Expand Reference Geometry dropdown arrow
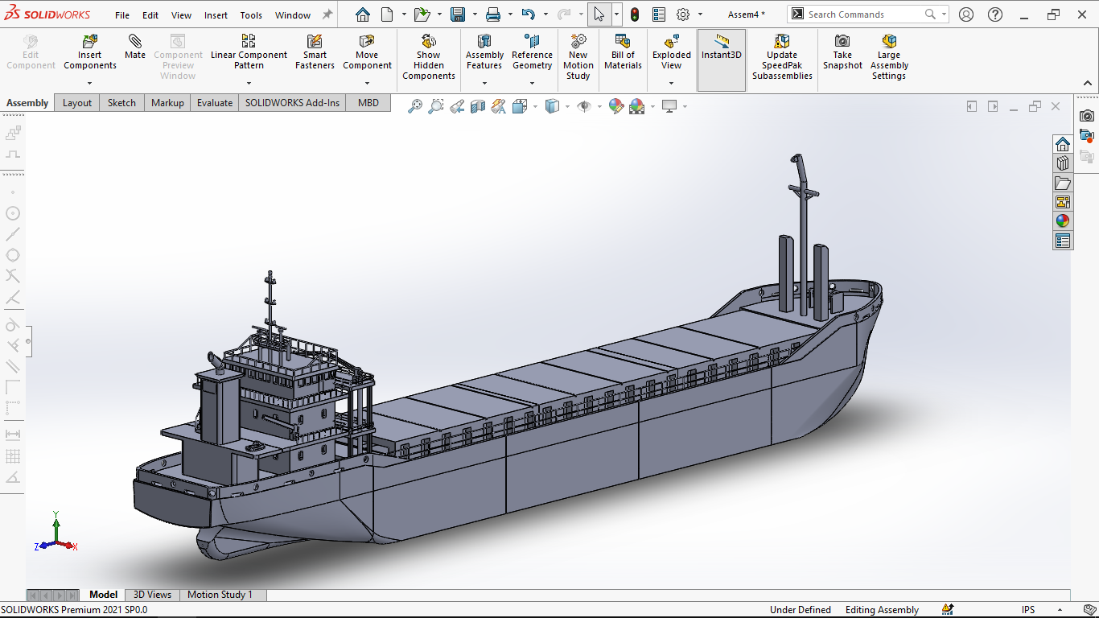 click(x=532, y=83)
